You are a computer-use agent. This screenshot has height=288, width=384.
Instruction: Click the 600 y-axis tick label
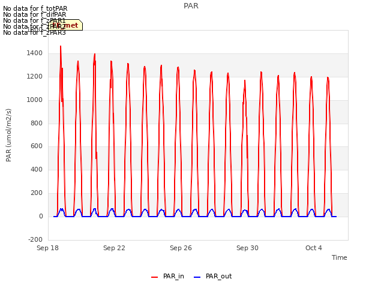click(x=37, y=146)
